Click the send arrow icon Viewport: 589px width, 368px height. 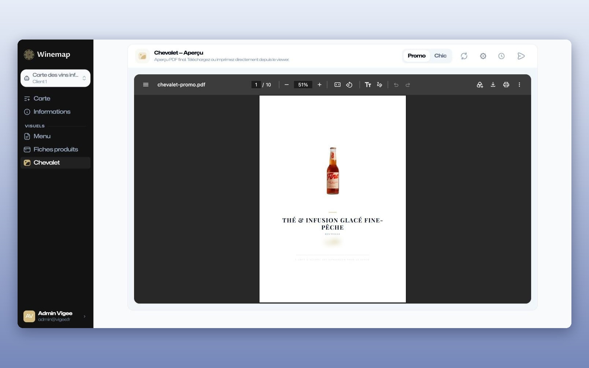point(521,56)
